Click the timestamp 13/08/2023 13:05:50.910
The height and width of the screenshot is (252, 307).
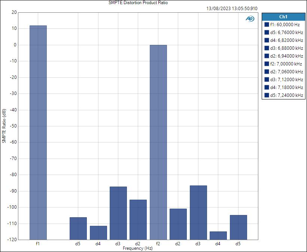coord(232,9)
